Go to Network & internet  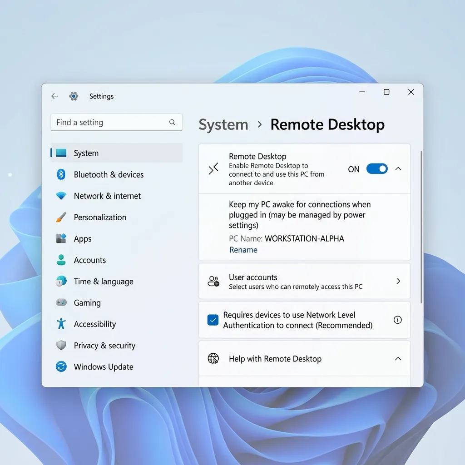(107, 196)
